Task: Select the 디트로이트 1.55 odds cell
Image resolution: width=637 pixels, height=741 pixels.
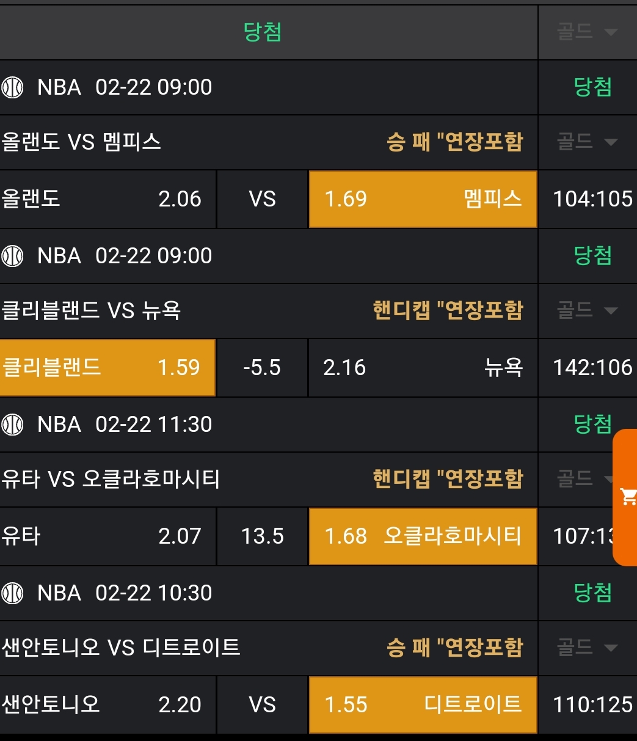Action: (423, 705)
